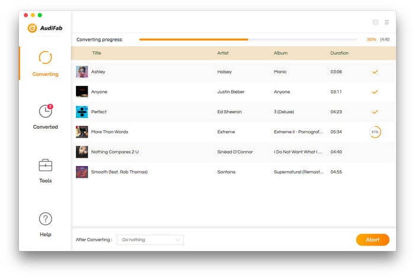
Task: Open settings gear icon
Action: click(x=375, y=22)
